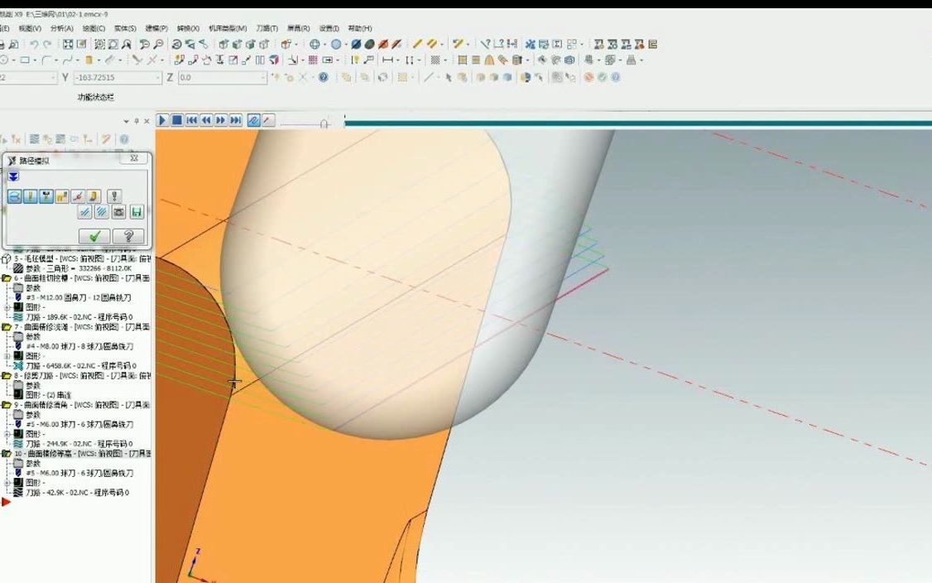
Task: Adjust the backplot run speed slider
Action: click(324, 123)
